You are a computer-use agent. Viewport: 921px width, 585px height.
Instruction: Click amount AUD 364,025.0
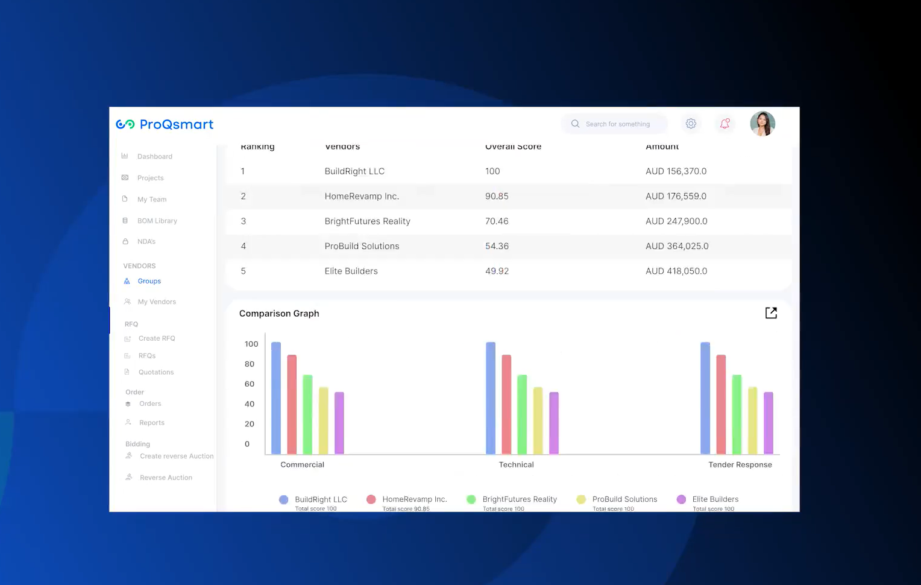tap(677, 246)
